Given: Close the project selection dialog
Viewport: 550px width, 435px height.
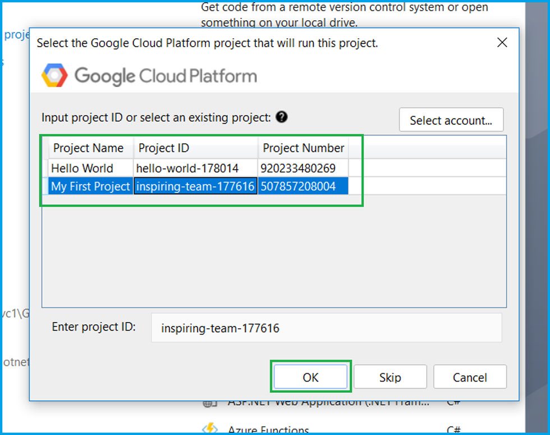Looking at the screenshot, I should click(502, 43).
